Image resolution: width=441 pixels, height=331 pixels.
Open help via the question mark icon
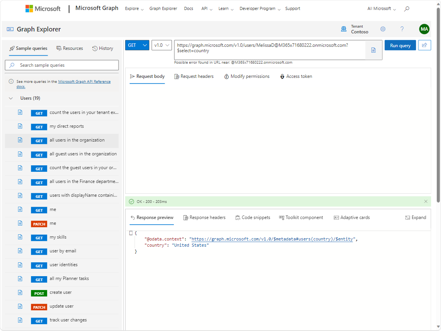coord(402,29)
